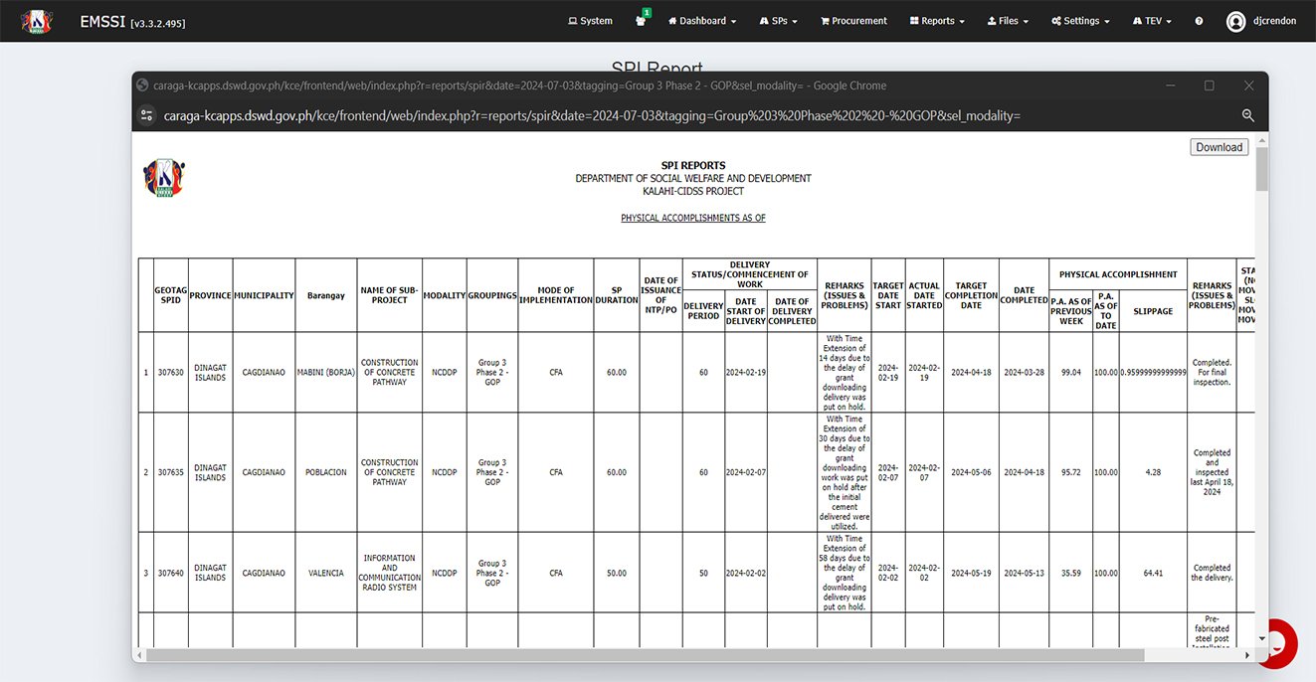1316x682 pixels.
Task: Expand the Dashboard dropdown
Action: pyautogui.click(x=701, y=20)
